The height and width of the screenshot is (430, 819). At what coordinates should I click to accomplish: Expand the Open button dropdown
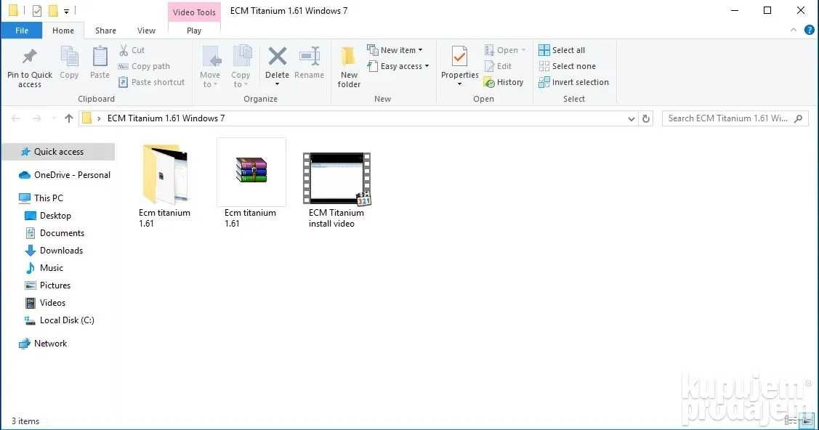[523, 50]
